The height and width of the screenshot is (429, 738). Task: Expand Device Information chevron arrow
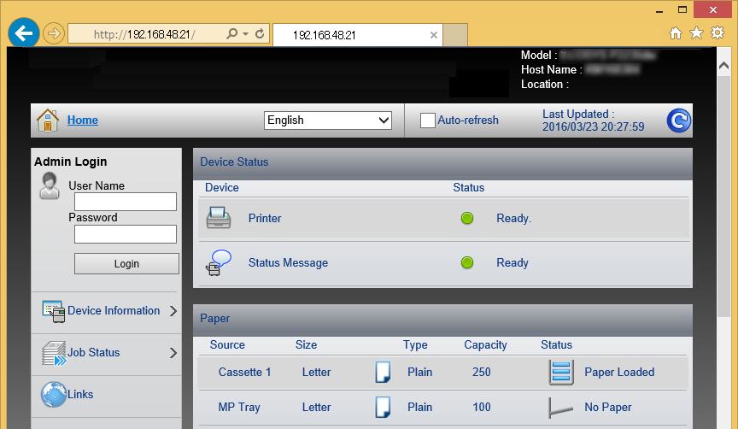coord(173,311)
